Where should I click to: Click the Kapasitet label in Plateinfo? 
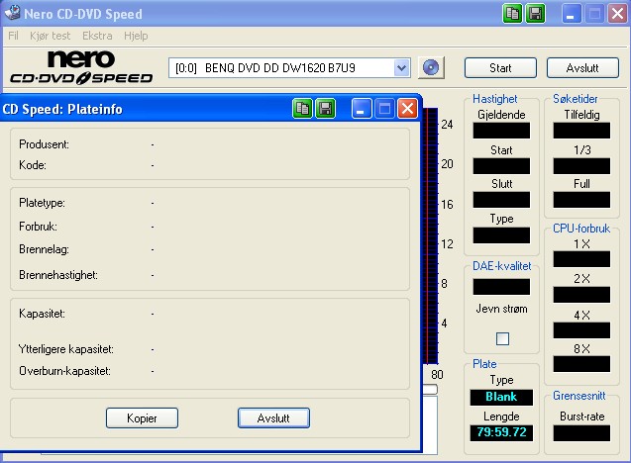click(x=42, y=313)
